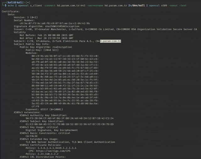Click the kali@kali prompt label
The width and height of the screenshot is (201, 159).
coord(15,3)
